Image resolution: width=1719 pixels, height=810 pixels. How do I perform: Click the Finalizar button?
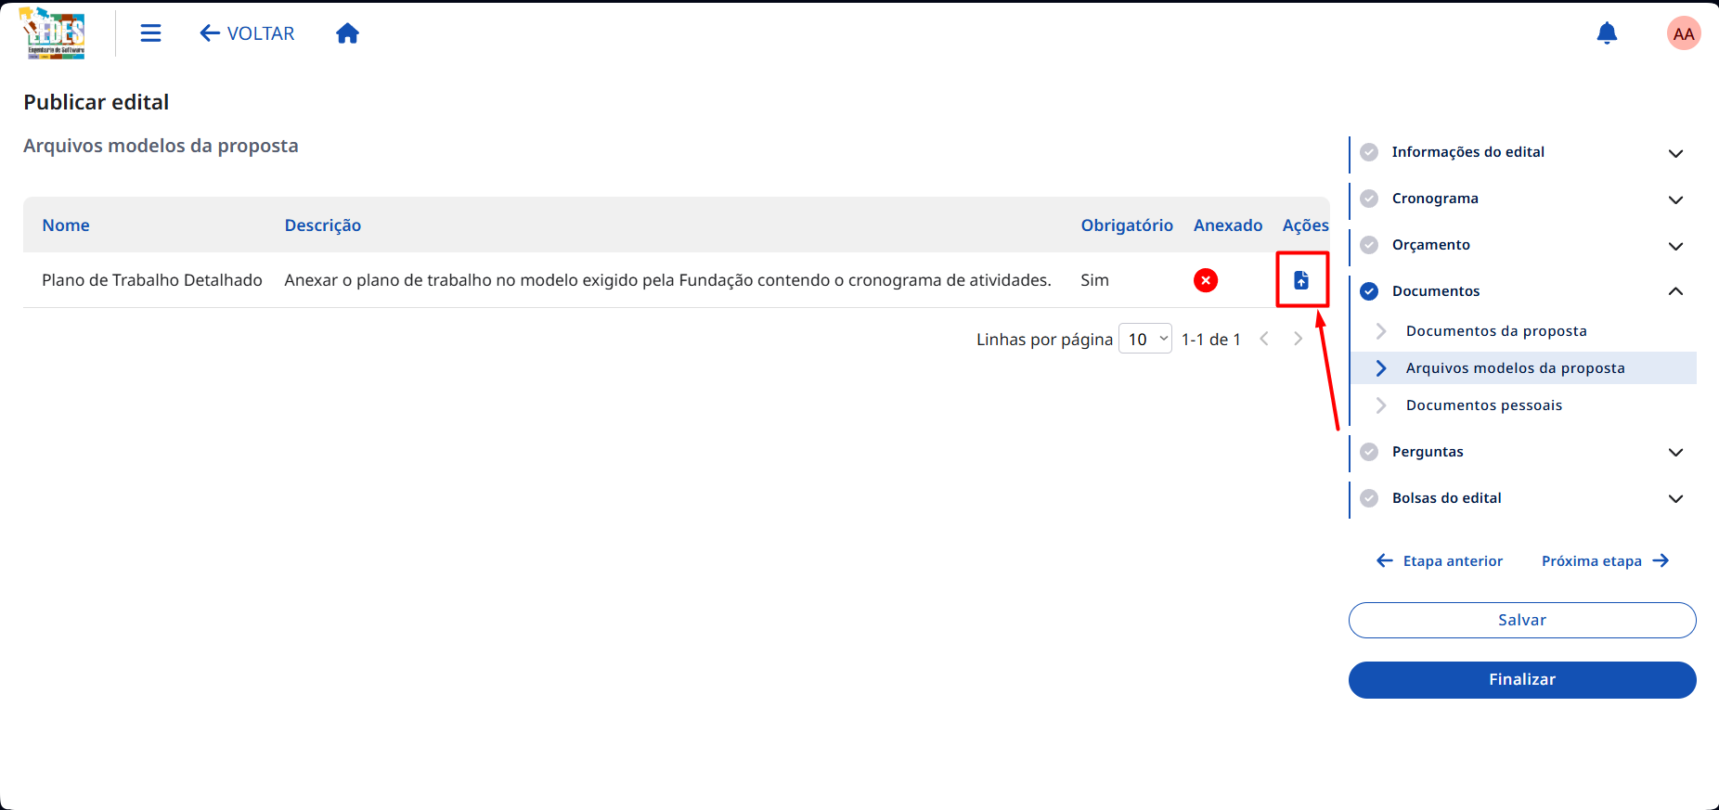click(1522, 679)
